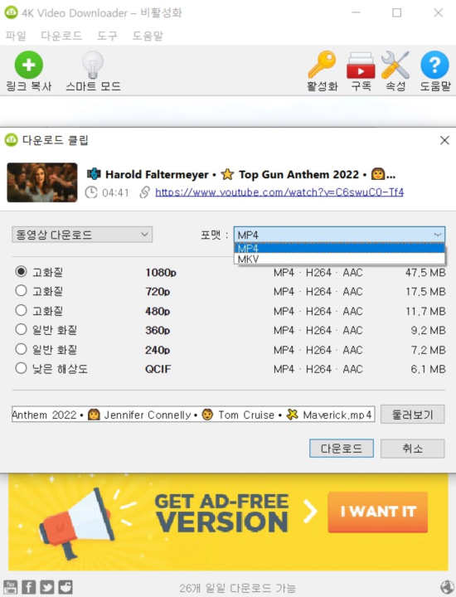Choose MKV in format list
This screenshot has width=456, height=597.
click(339, 259)
